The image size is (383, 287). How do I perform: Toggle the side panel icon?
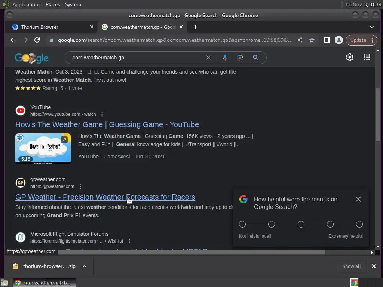pyautogui.click(x=327, y=40)
